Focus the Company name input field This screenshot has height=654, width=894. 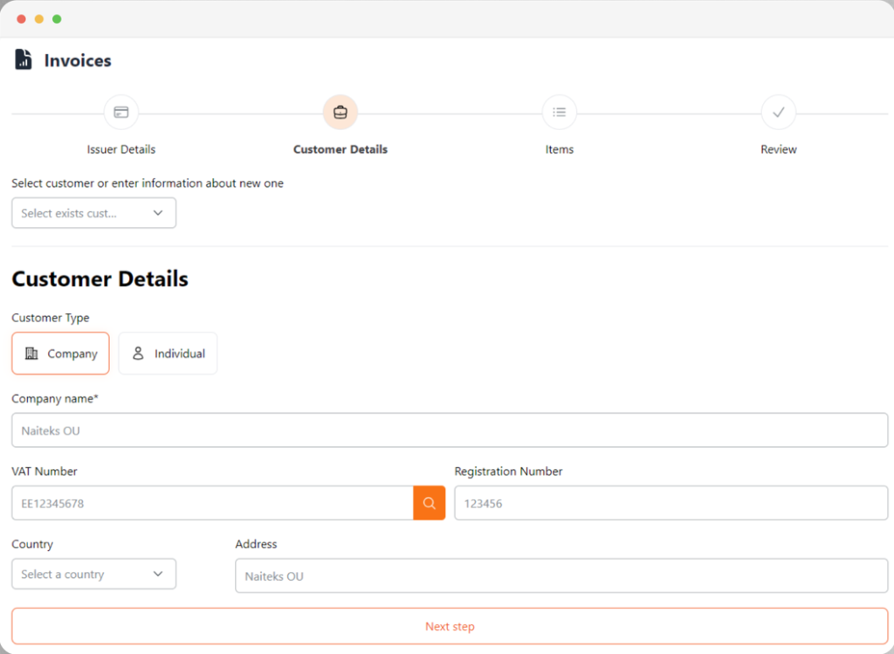tap(450, 430)
